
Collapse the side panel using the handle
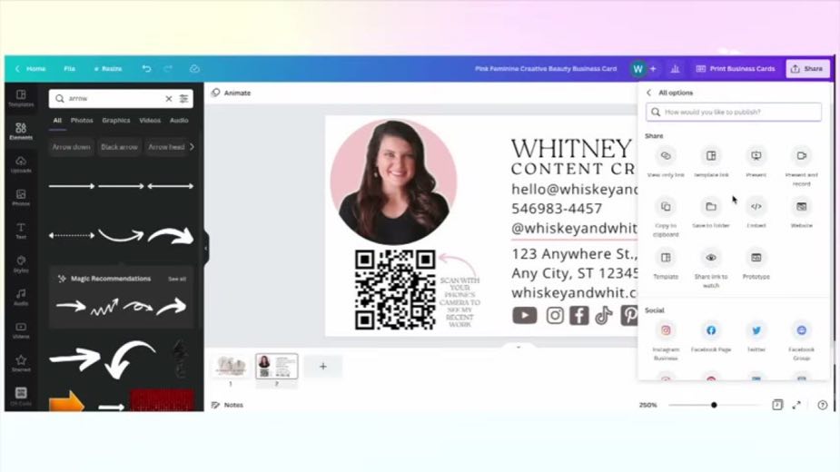coord(206,248)
